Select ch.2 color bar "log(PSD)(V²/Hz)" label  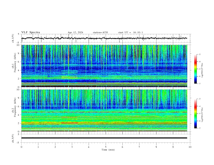coord(202,115)
